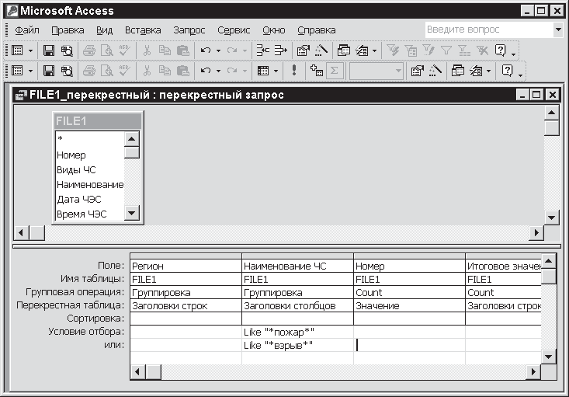Click the crosstab query window's title icon

click(x=21, y=96)
